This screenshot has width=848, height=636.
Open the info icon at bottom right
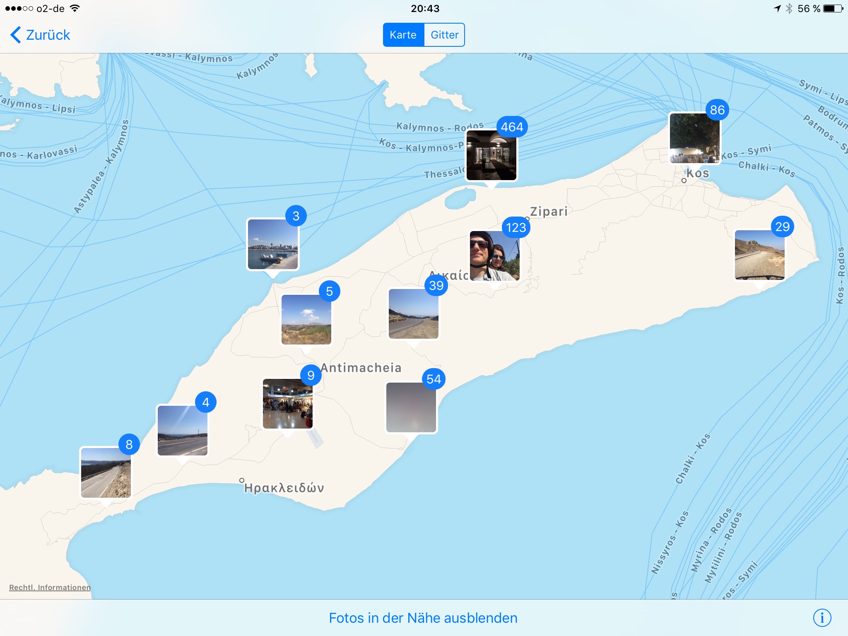tap(822, 618)
